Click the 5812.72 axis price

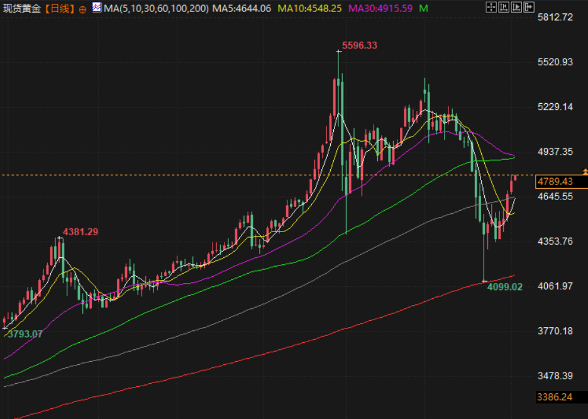coord(555,17)
